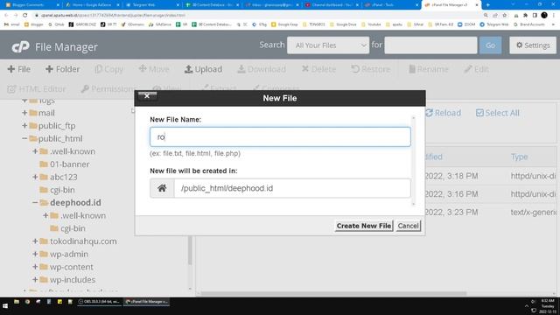This screenshot has width=560, height=315.
Task: Expand the abc123 folder
Action: point(35,177)
